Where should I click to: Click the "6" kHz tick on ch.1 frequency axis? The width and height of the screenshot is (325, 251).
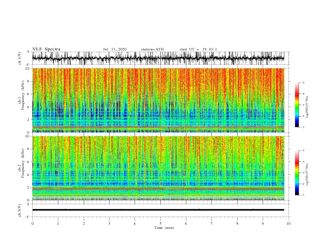[x=29, y=94]
